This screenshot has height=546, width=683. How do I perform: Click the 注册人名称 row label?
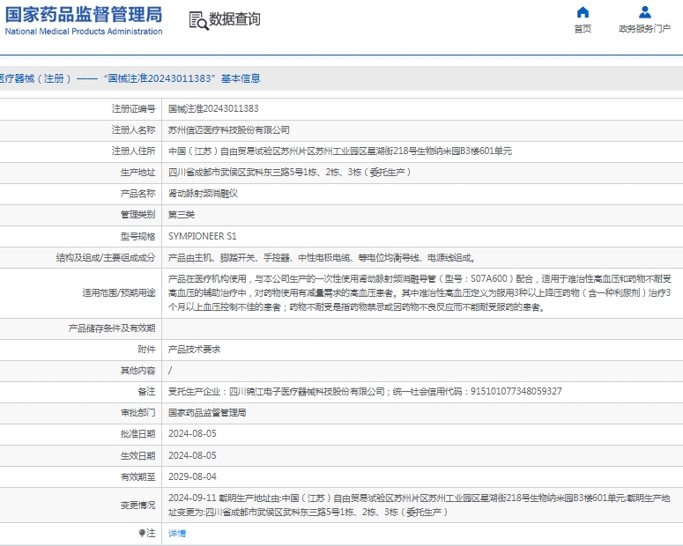(133, 129)
